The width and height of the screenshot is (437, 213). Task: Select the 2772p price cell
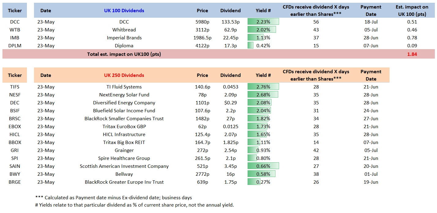[x=202, y=174]
